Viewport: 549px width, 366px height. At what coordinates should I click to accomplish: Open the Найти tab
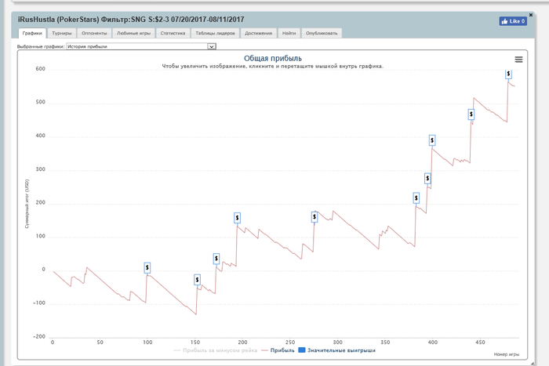(289, 33)
